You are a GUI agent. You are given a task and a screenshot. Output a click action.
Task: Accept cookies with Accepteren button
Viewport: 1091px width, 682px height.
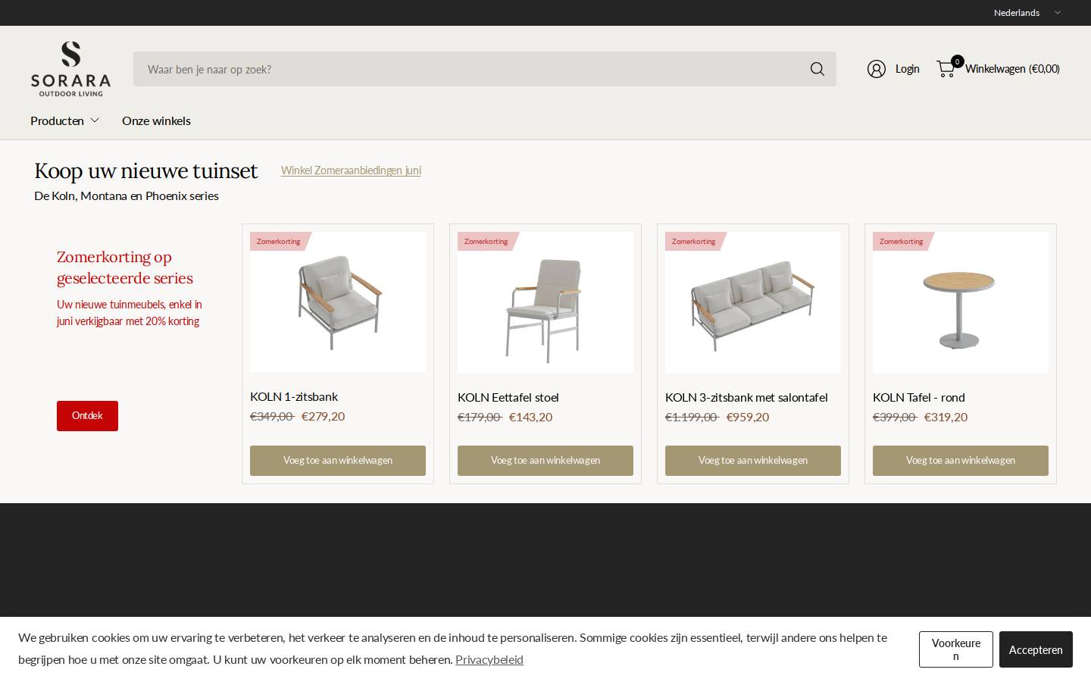coord(1036,649)
